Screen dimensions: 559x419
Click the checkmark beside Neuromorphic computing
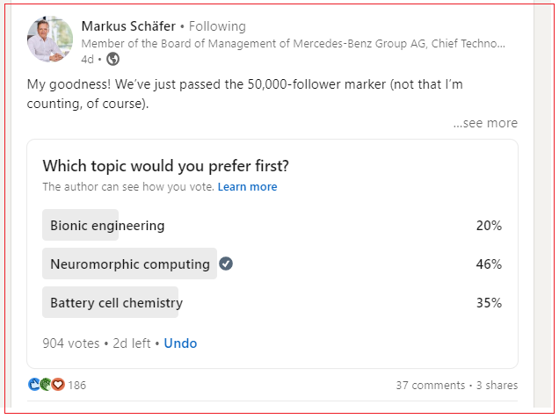click(x=226, y=264)
